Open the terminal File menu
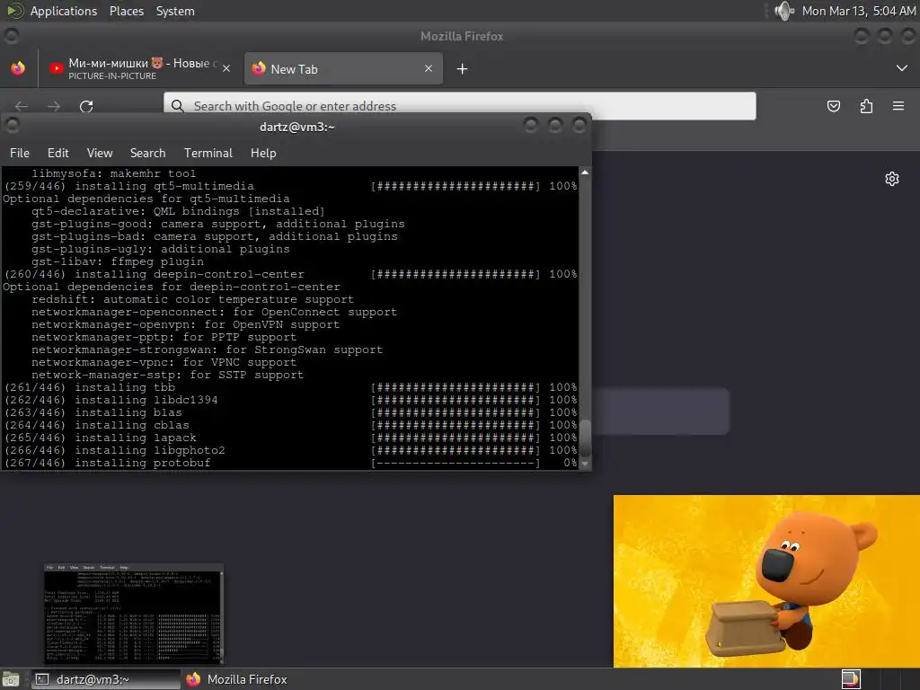The image size is (920, 690). pyautogui.click(x=20, y=153)
